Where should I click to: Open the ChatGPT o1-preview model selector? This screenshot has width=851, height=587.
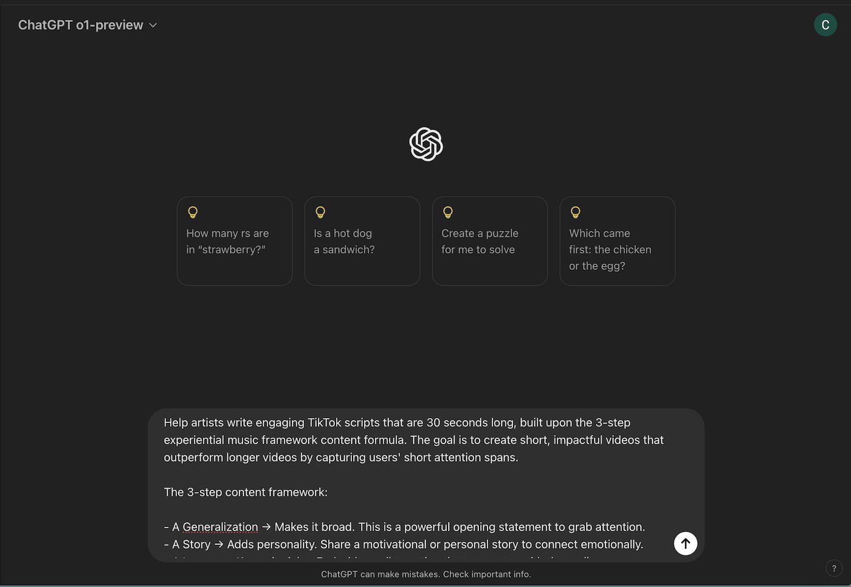click(88, 25)
